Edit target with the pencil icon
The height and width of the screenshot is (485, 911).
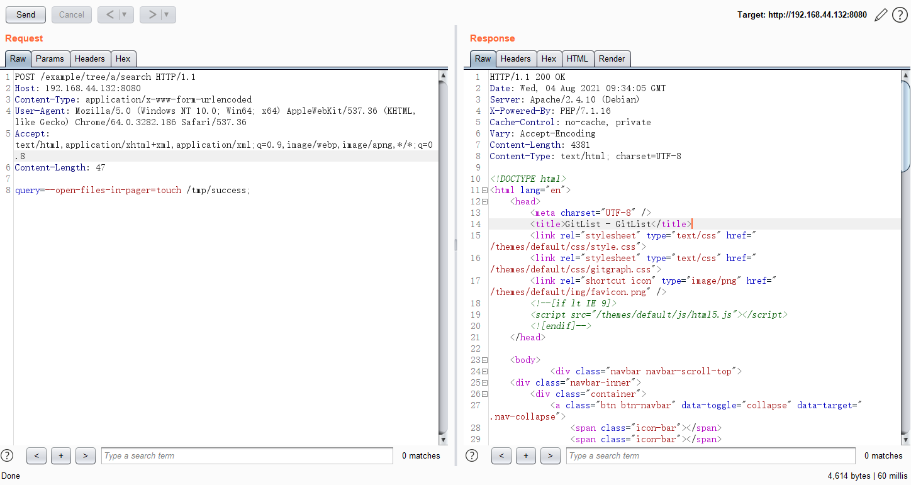coord(881,14)
